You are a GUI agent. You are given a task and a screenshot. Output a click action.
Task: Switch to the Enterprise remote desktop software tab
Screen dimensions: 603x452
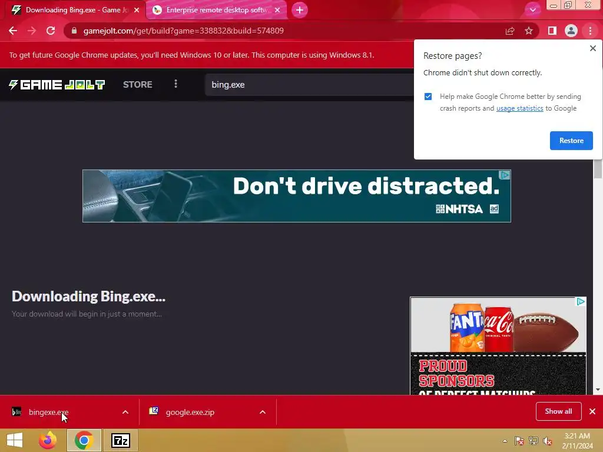[216, 10]
